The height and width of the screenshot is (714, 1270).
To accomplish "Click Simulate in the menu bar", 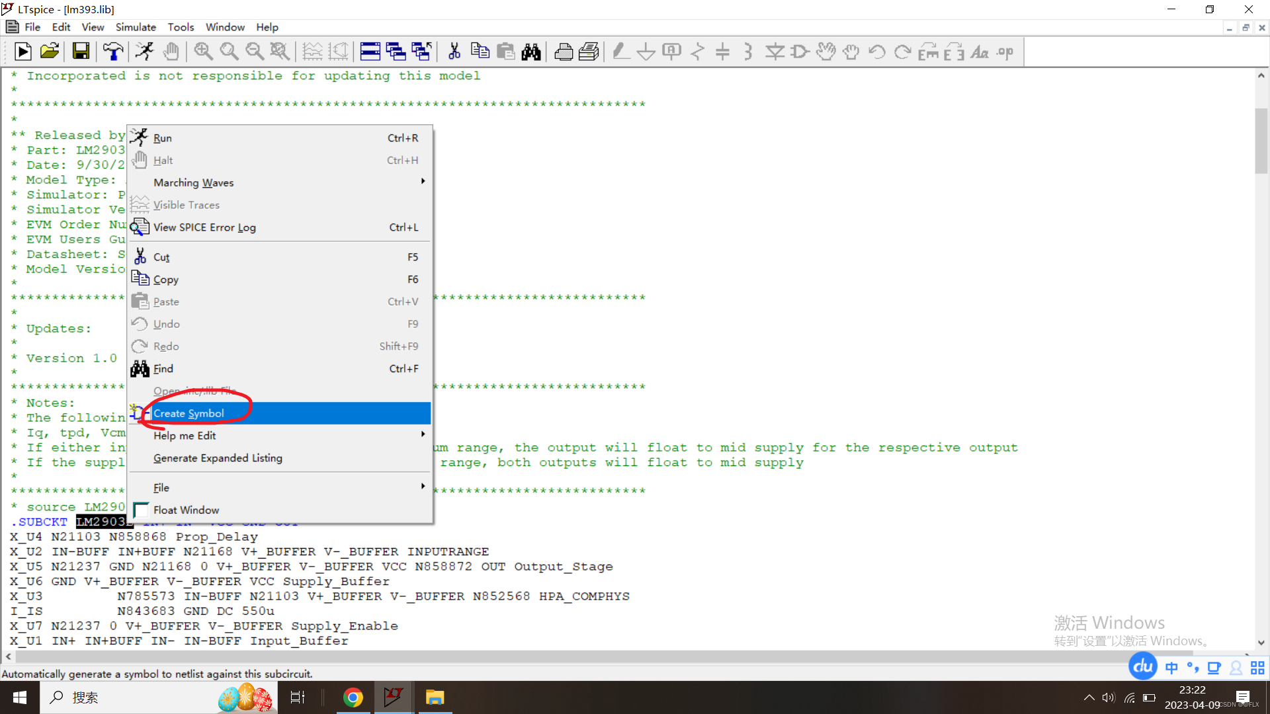I will 134,27.
